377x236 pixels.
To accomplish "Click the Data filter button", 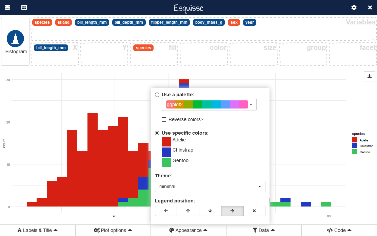I will click(x=264, y=230).
